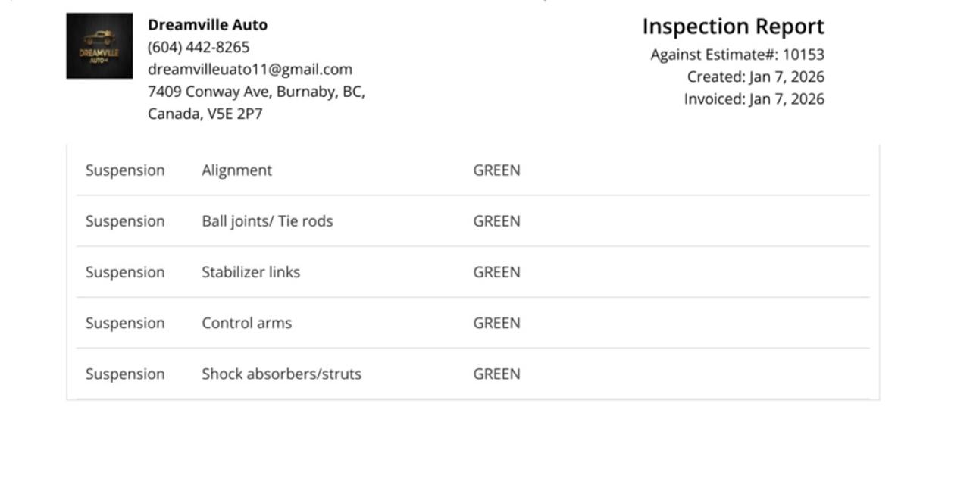Click GREEN status in Control arms row

click(496, 323)
